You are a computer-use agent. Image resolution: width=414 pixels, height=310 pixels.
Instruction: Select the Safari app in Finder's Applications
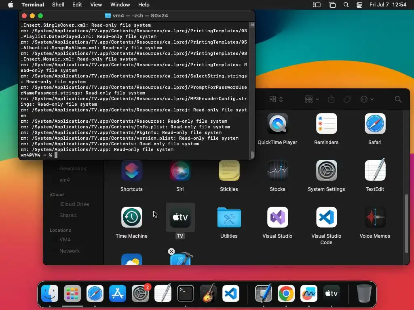[x=375, y=124]
